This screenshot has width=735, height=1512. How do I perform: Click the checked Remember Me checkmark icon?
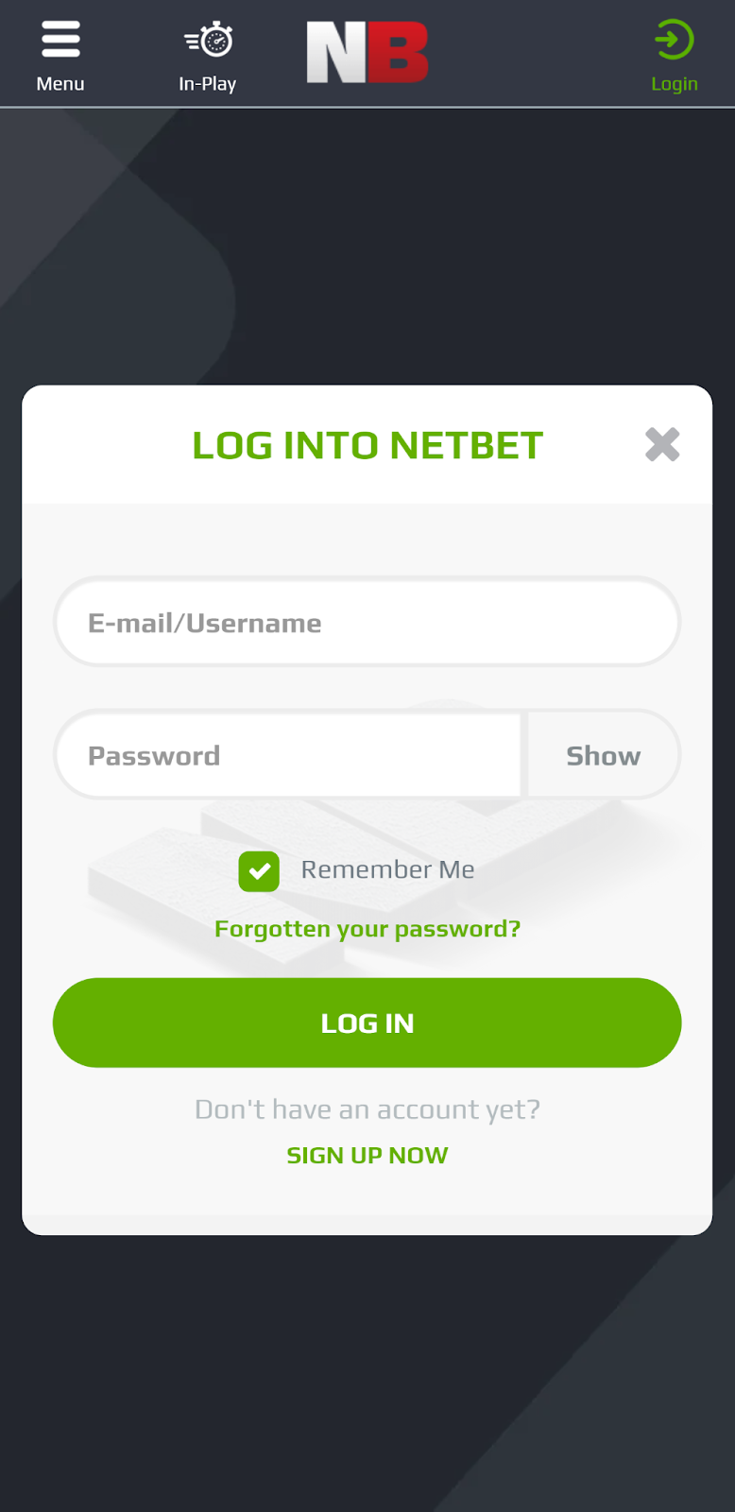259,870
